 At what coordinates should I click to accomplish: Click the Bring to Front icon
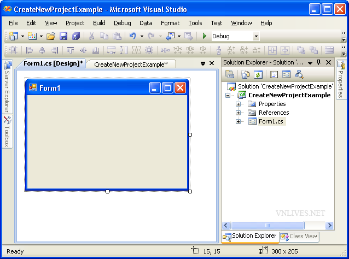click(301, 50)
